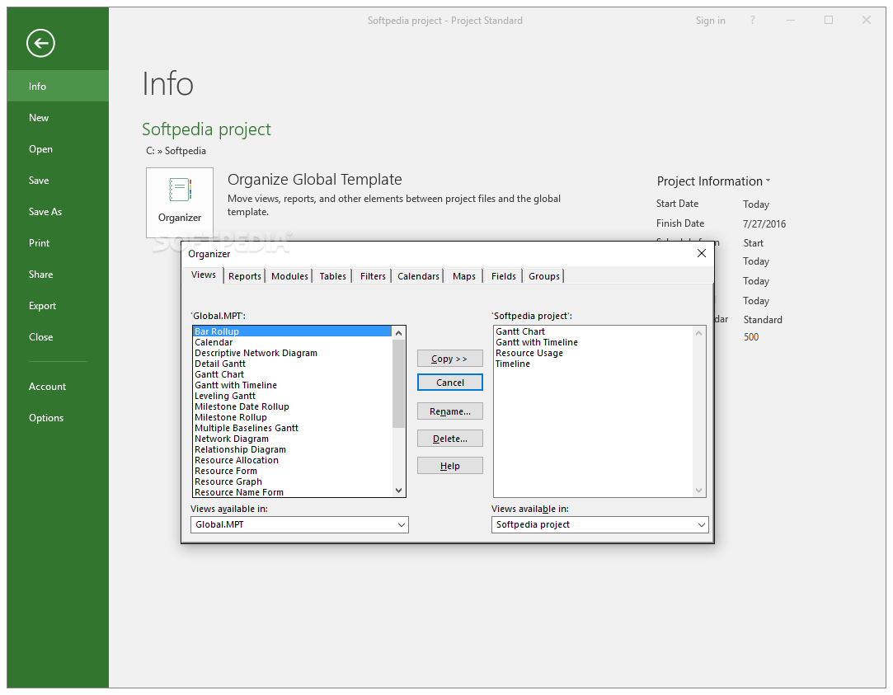
Task: Select 'Resource Usage' in Softpedia project list
Action: pyautogui.click(x=594, y=353)
